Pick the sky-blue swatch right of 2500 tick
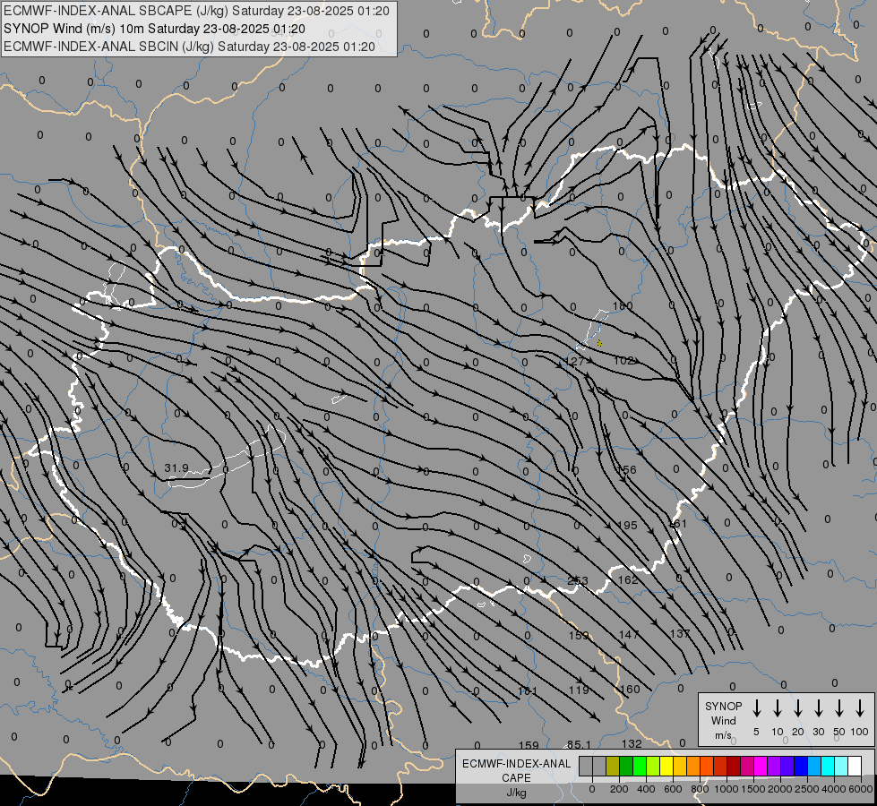Image resolution: width=877 pixels, height=806 pixels. (x=813, y=766)
